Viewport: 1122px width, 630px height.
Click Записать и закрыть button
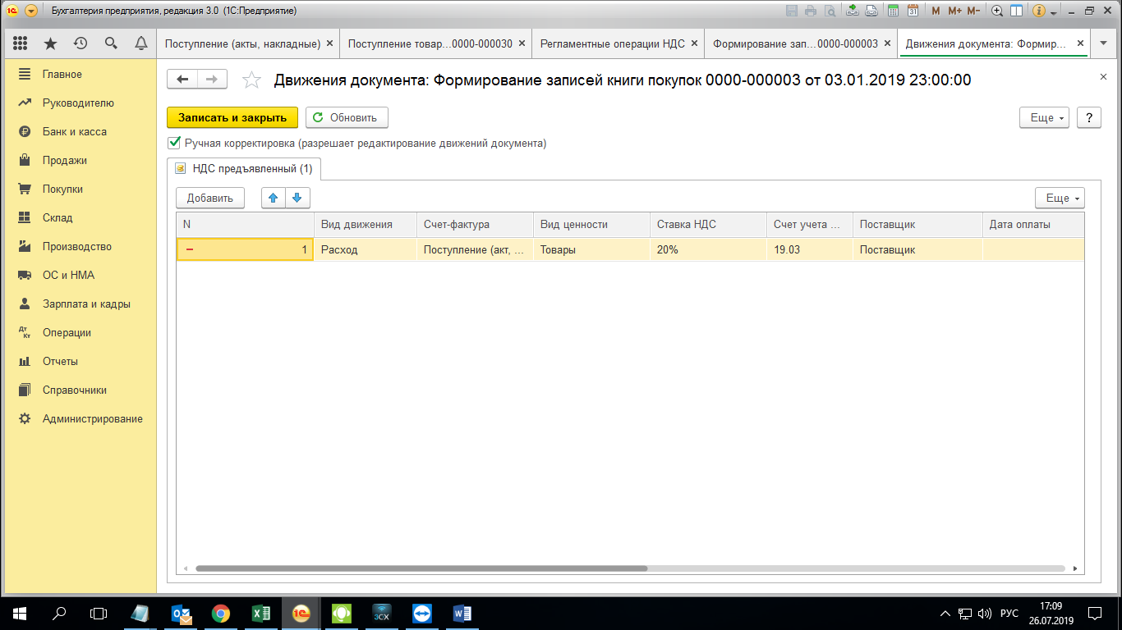click(232, 117)
